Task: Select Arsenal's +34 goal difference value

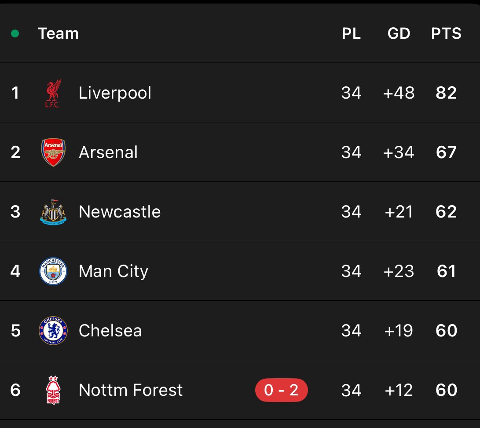Action: 399,152
